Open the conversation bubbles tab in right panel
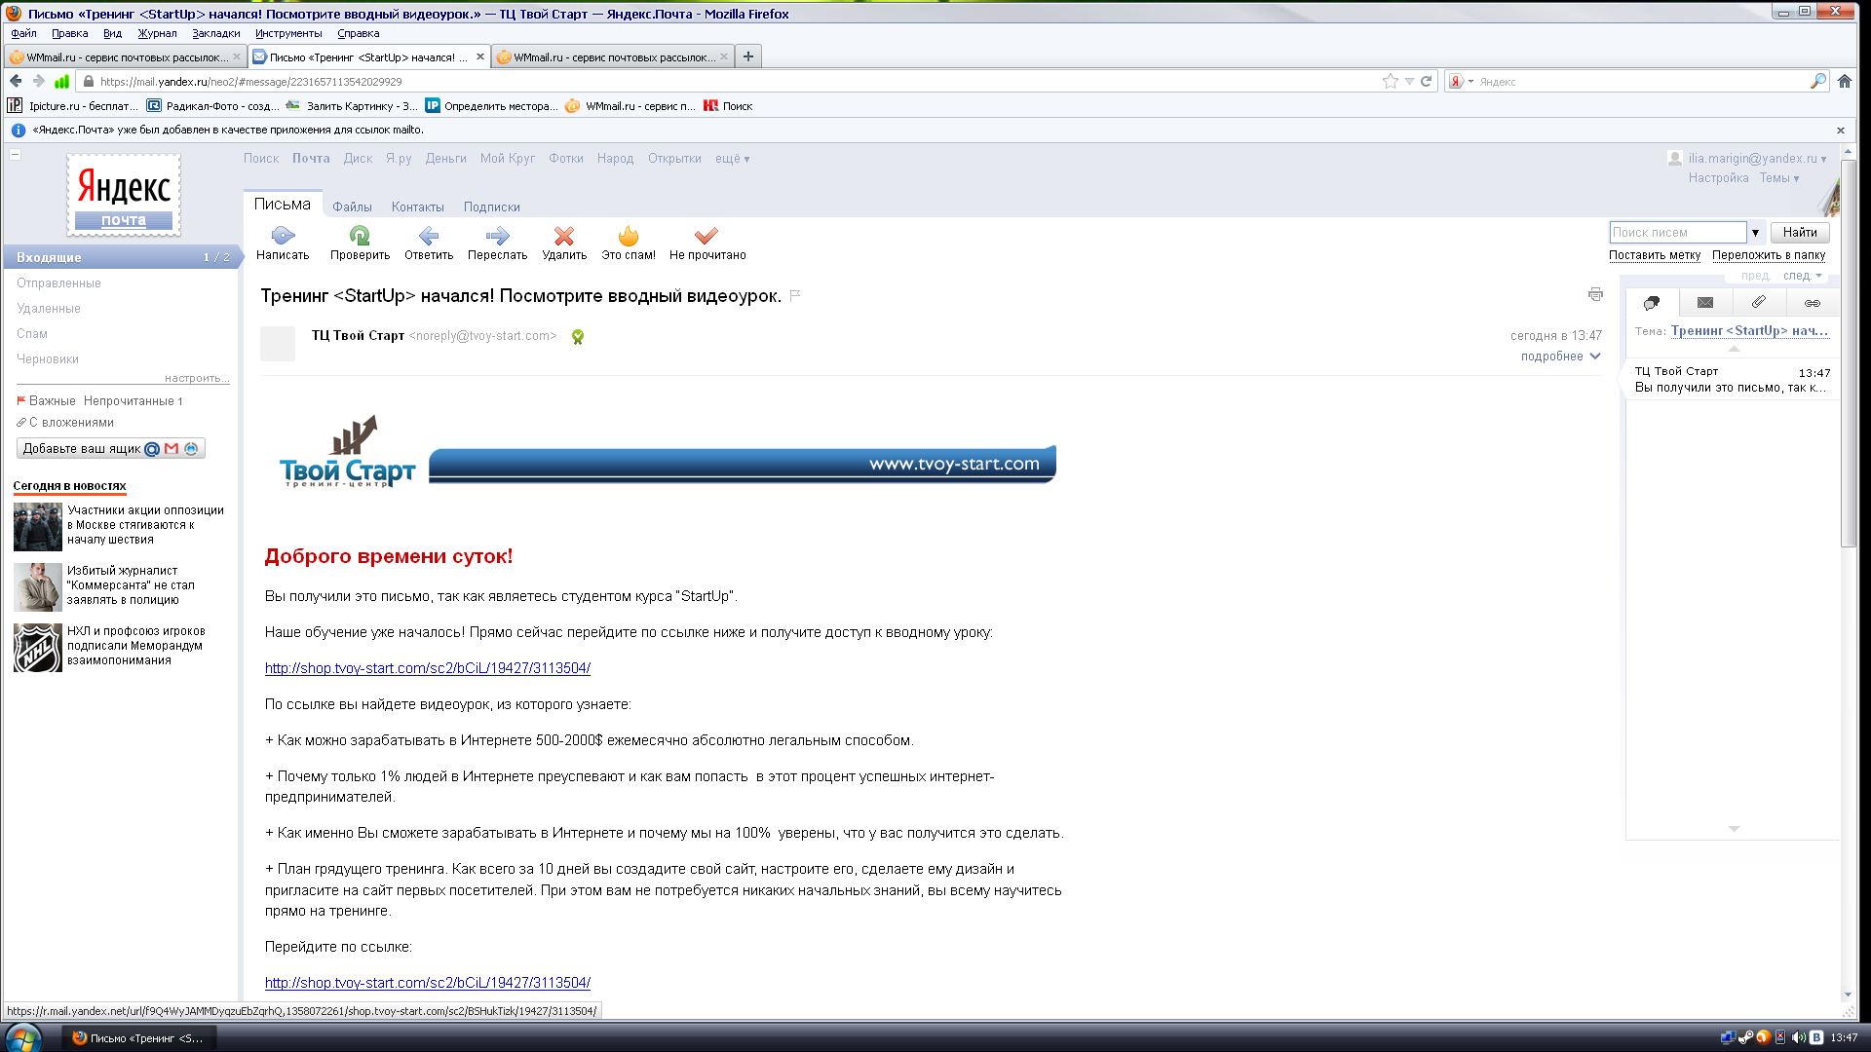Screen dimensions: 1871x1052 [x=1652, y=303]
